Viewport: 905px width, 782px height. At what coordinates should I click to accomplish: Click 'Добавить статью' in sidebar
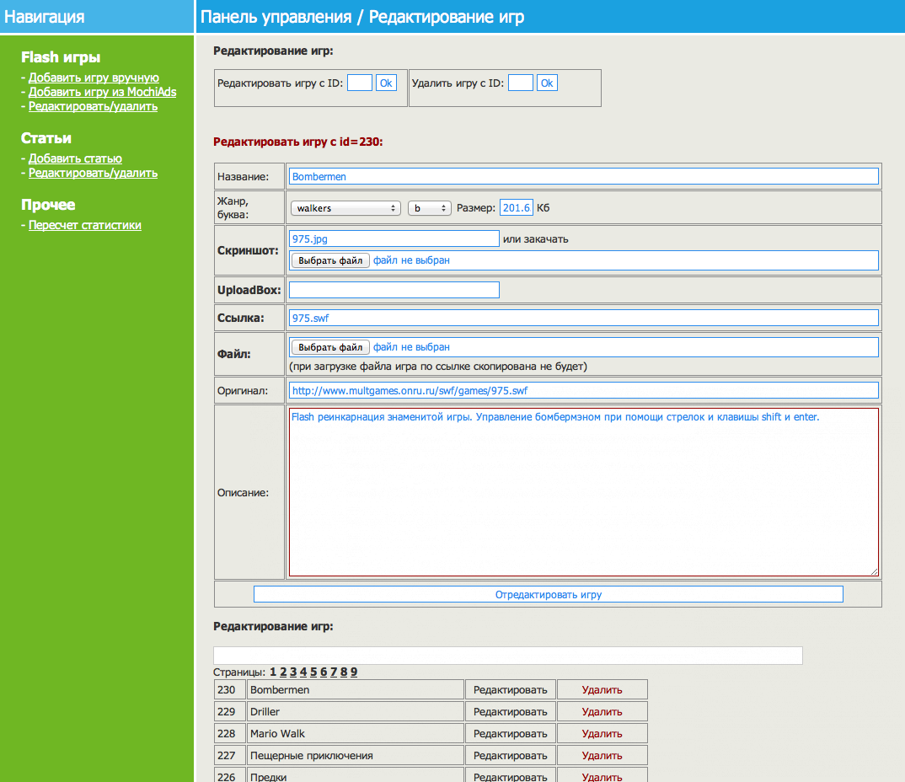75,158
